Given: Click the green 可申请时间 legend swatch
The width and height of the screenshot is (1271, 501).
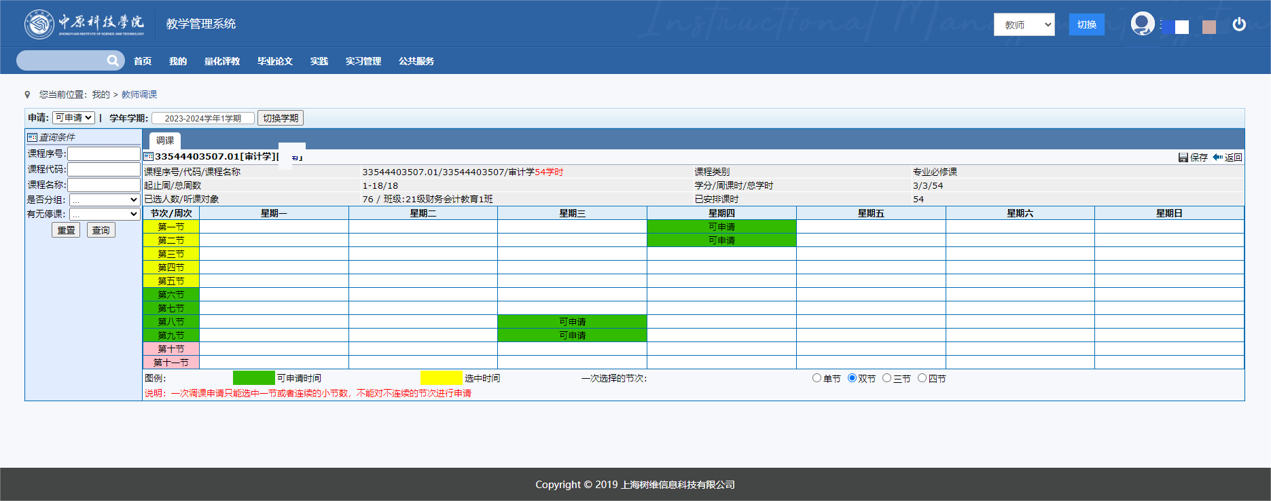Looking at the screenshot, I should 253,378.
